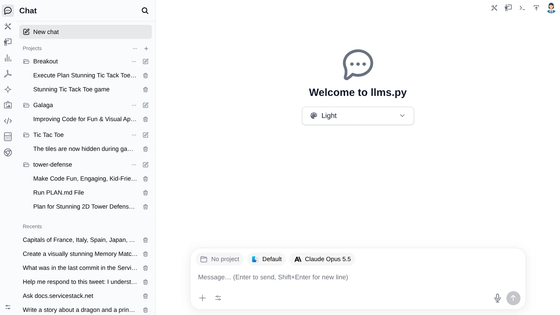Open Tic Tac Toe project more options
Viewport: 560px width, 315px height.
point(134,135)
